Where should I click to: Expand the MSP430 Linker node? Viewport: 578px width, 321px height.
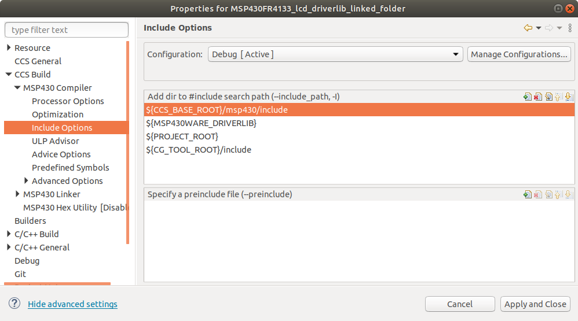pyautogui.click(x=17, y=194)
